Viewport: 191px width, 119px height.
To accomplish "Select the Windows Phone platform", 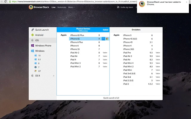I will (x=43, y=46).
